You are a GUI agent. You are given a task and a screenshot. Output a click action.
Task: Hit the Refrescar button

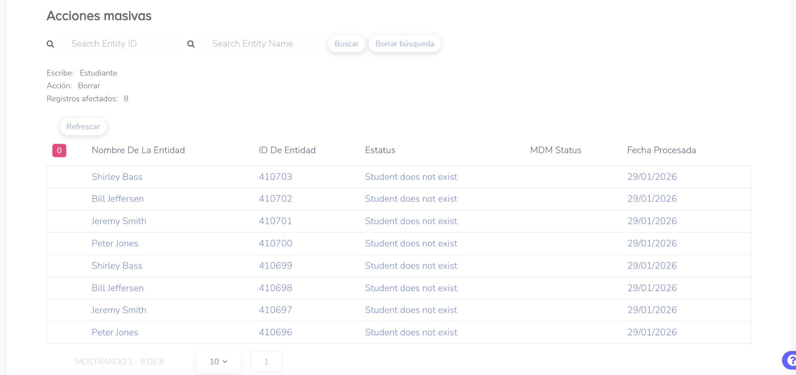[83, 127]
